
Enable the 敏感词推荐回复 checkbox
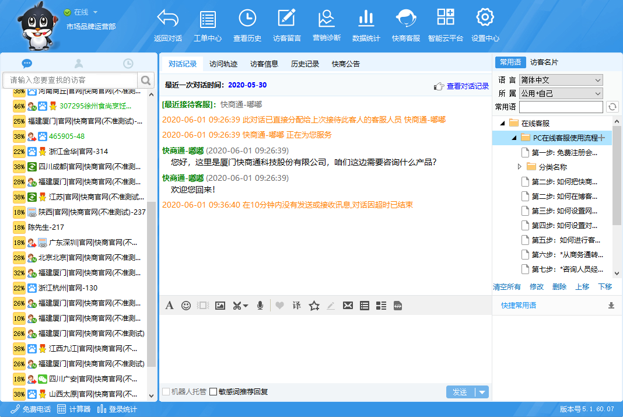coord(213,392)
